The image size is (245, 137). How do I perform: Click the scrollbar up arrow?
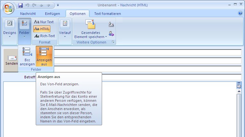click(239, 91)
